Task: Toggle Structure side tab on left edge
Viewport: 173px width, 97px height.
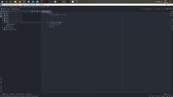Action: coord(1,89)
